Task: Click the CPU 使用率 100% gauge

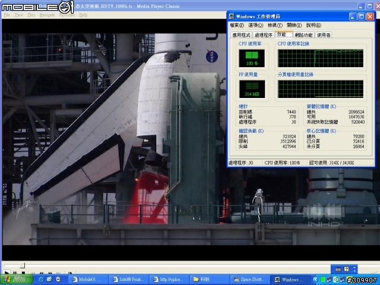Action: [x=252, y=58]
